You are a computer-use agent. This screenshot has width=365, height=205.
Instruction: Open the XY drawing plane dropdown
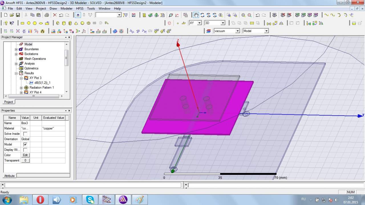coord(199,23)
